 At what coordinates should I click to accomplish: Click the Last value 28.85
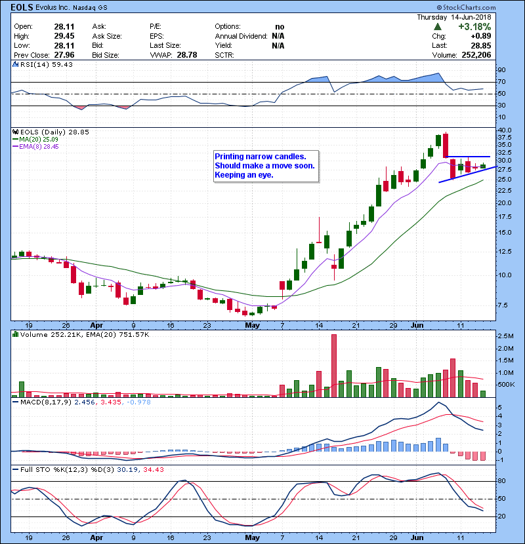coord(481,45)
